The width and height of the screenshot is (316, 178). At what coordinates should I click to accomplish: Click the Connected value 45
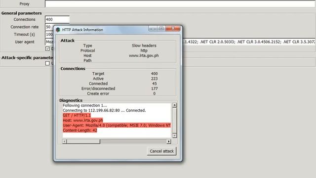pos(155,84)
